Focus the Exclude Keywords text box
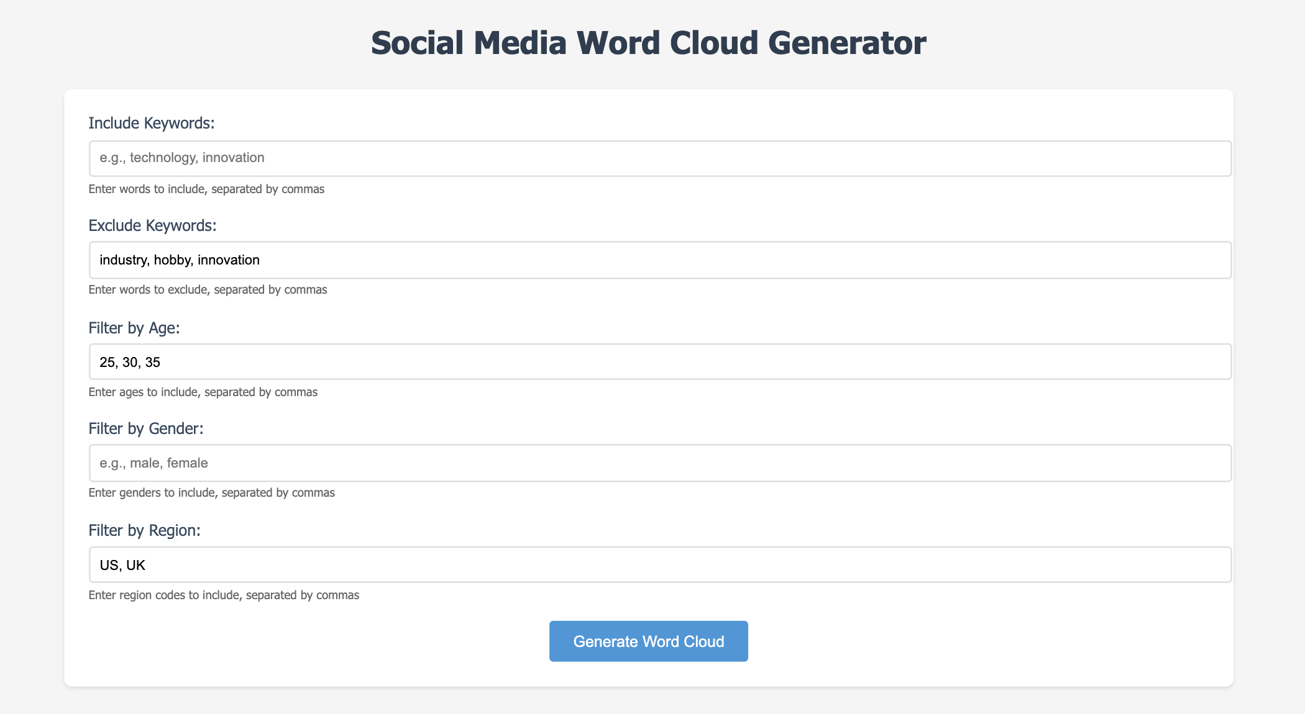The height and width of the screenshot is (714, 1305). tap(659, 260)
